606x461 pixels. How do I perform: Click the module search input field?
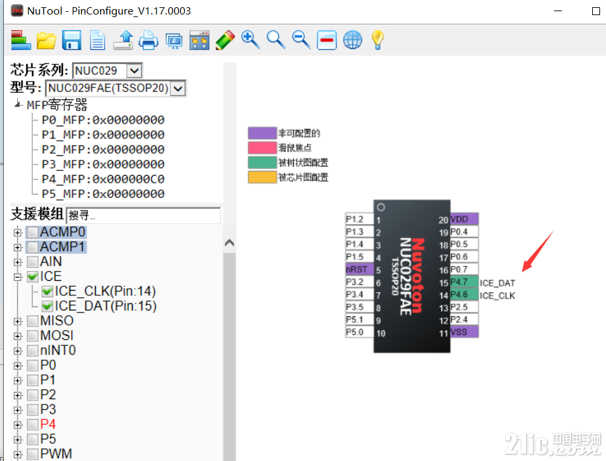pos(143,216)
